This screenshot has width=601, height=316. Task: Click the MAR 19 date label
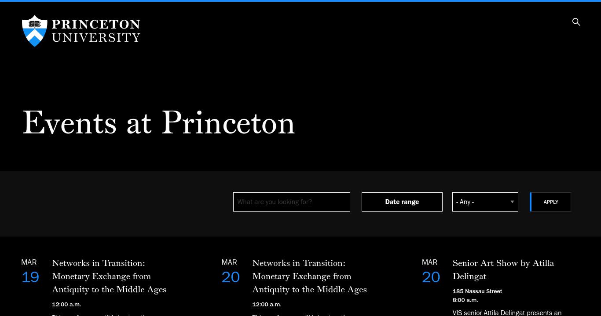click(x=30, y=271)
